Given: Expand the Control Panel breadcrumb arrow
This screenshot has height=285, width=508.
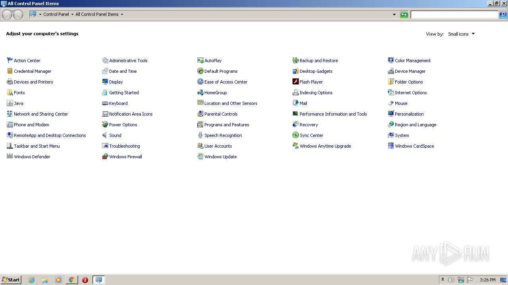Looking at the screenshot, I should click(72, 14).
